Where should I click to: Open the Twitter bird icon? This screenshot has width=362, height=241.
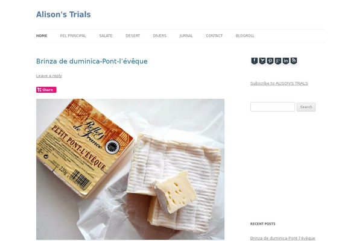click(x=262, y=61)
